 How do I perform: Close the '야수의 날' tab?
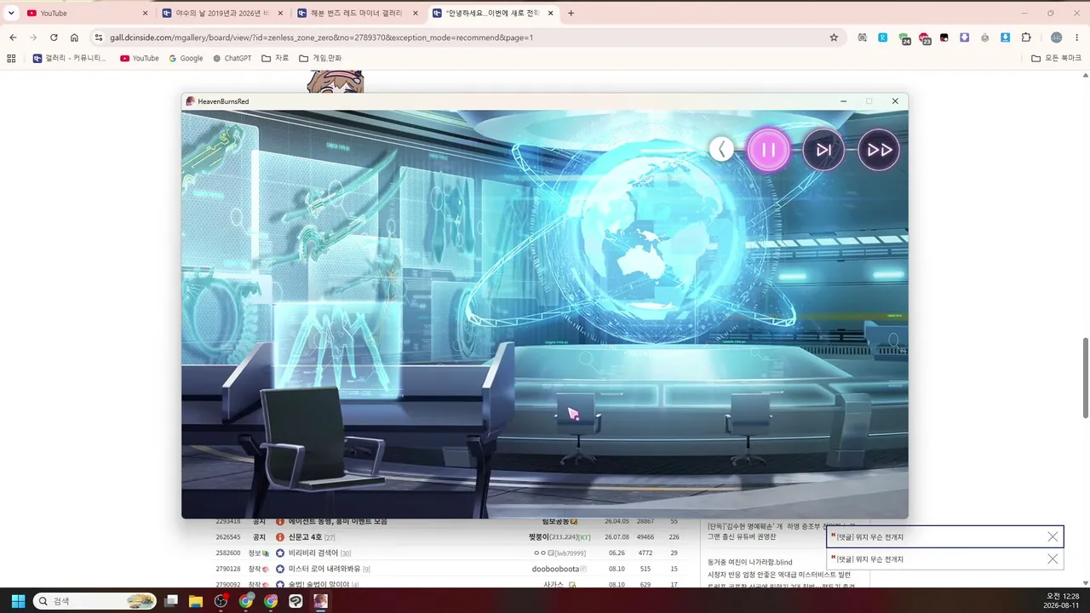pyautogui.click(x=280, y=13)
